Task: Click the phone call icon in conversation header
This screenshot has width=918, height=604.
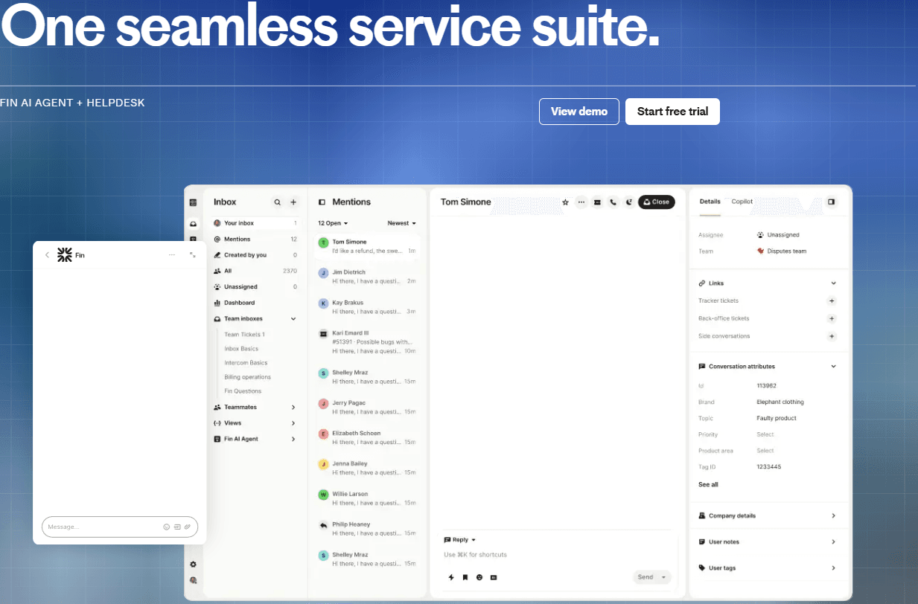Action: pyautogui.click(x=613, y=202)
